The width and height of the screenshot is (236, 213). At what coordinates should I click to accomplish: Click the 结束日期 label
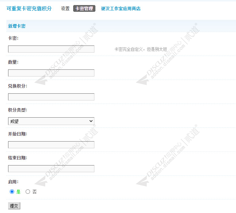(18, 158)
